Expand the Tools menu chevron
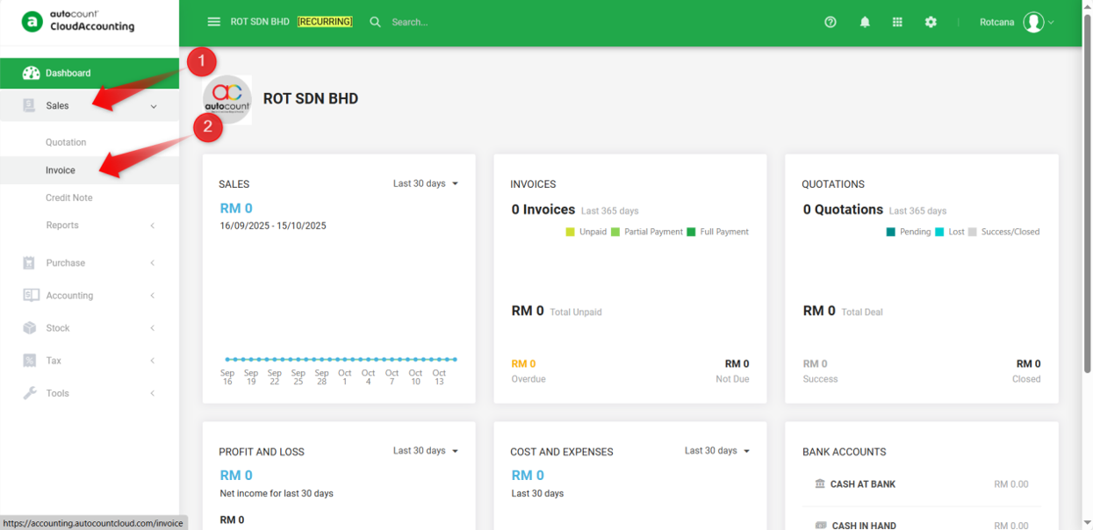The width and height of the screenshot is (1093, 530). click(152, 393)
